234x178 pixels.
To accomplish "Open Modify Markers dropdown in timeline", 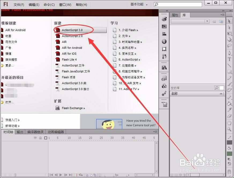I will point(99,175).
